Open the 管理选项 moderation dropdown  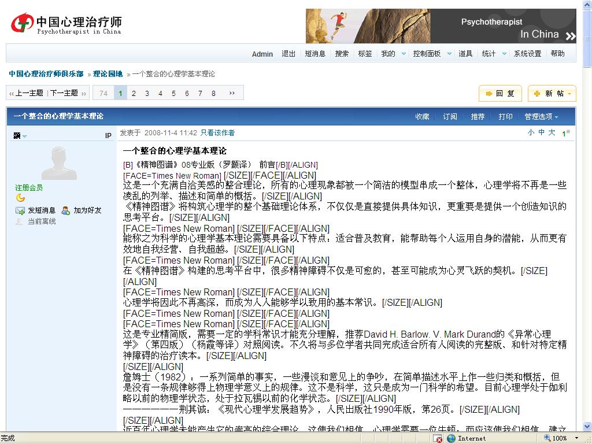tap(541, 117)
